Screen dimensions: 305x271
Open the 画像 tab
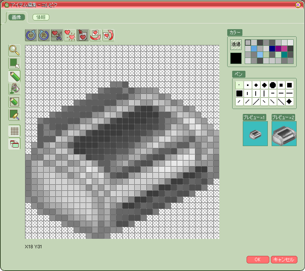(16, 17)
